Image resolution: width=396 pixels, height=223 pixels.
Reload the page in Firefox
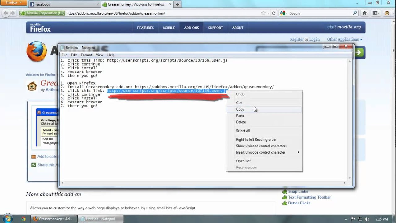coord(273,13)
